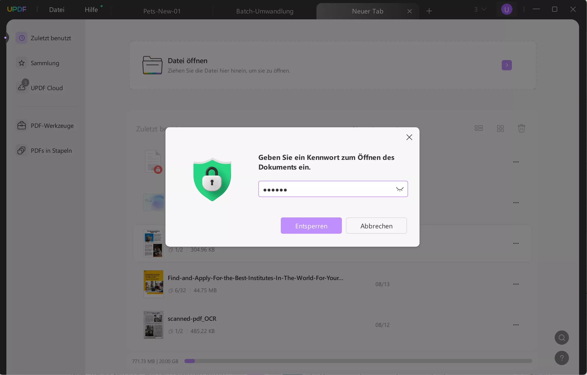This screenshot has height=375, width=587.
Task: Open PDFs in Stapeln batch icon
Action: point(21,150)
